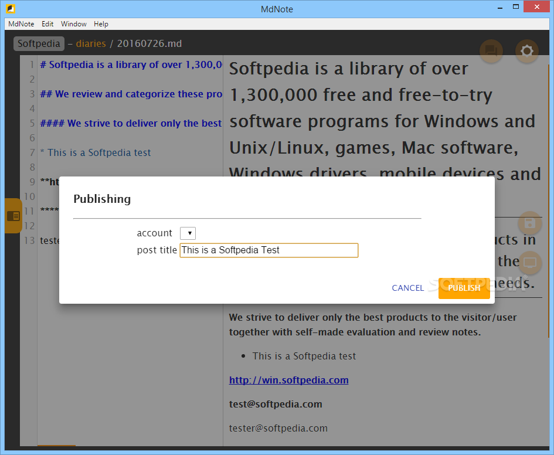Click the Softpedia notebook label

39,43
